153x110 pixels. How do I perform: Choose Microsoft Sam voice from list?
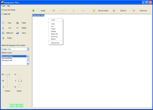point(7,60)
